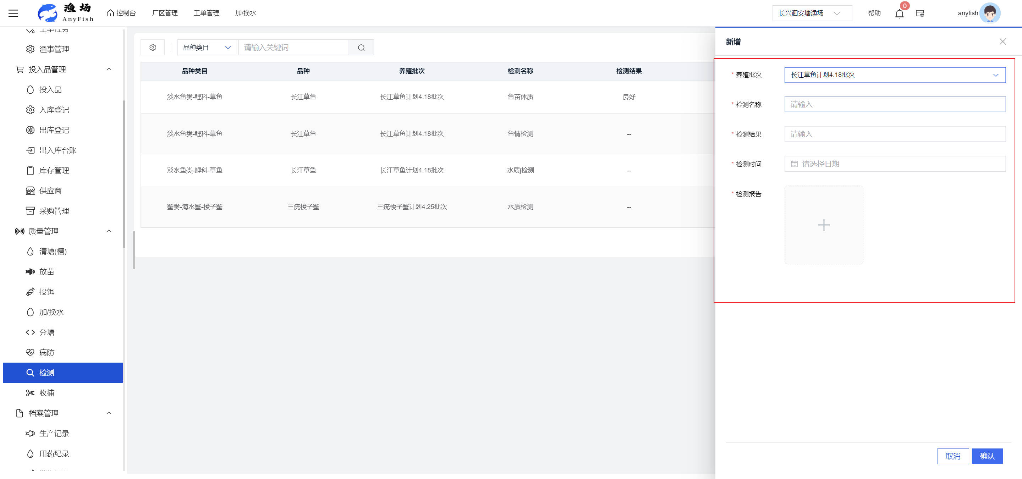Click the search magnifier button

click(361, 48)
